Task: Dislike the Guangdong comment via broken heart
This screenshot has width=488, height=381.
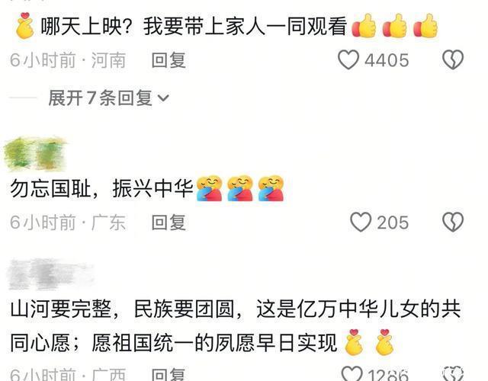Action: point(453,222)
